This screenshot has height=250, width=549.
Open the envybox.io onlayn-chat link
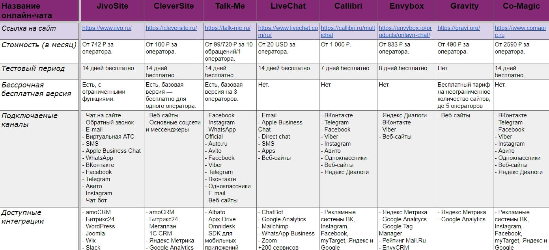406,31
